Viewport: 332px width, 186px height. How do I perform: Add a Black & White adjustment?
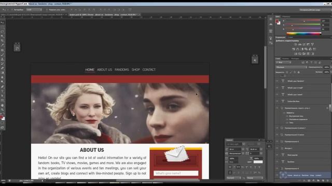pyautogui.click(x=302, y=49)
